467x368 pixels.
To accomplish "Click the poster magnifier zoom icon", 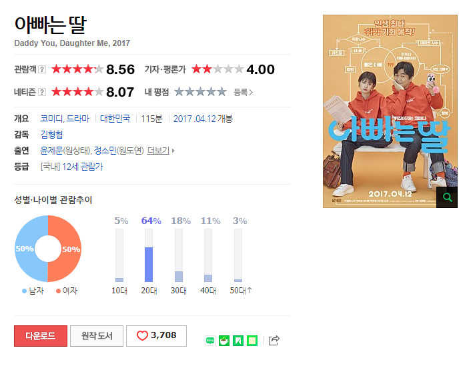I will pos(447,197).
